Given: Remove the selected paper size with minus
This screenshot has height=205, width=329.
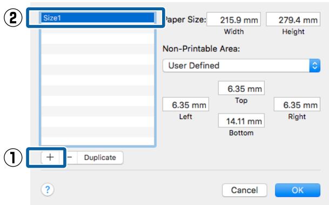Looking at the screenshot, I should click(x=70, y=157).
